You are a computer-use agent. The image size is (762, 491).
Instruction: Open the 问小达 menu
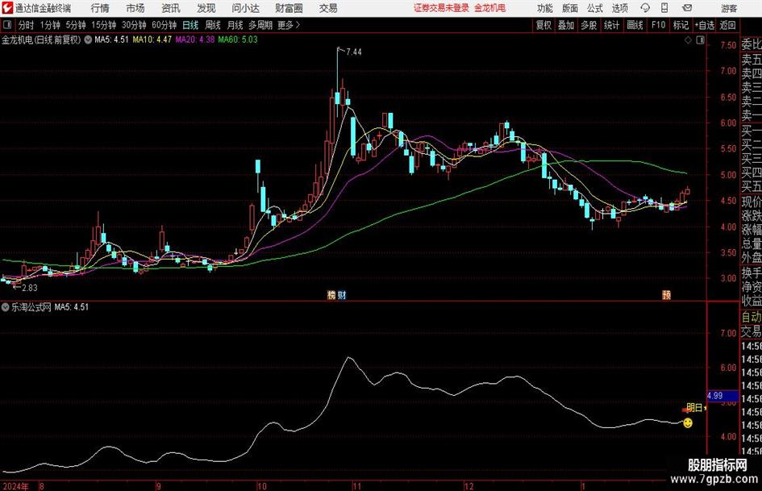(245, 8)
